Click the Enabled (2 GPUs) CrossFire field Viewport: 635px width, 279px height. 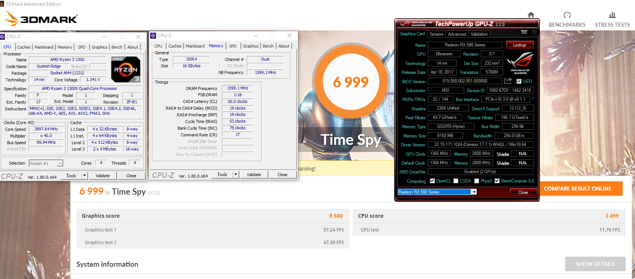[480, 172]
